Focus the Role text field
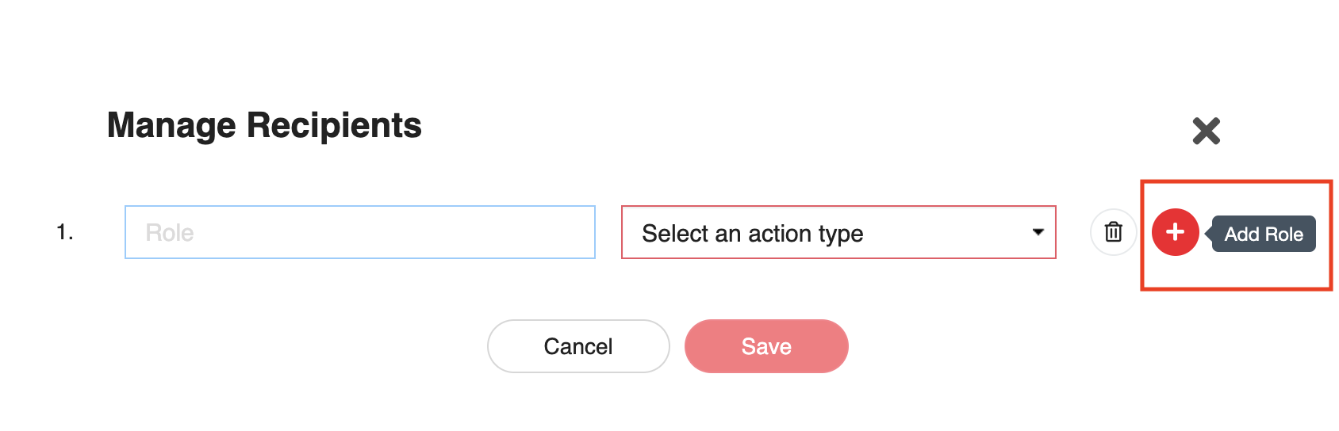This screenshot has height=431, width=1339. pyautogui.click(x=359, y=232)
